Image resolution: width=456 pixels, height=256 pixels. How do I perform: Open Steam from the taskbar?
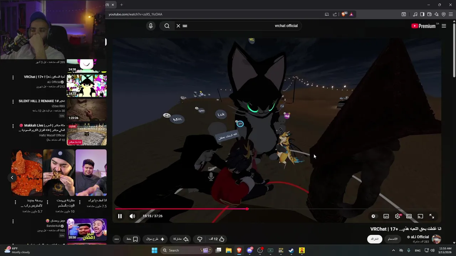[291, 250]
